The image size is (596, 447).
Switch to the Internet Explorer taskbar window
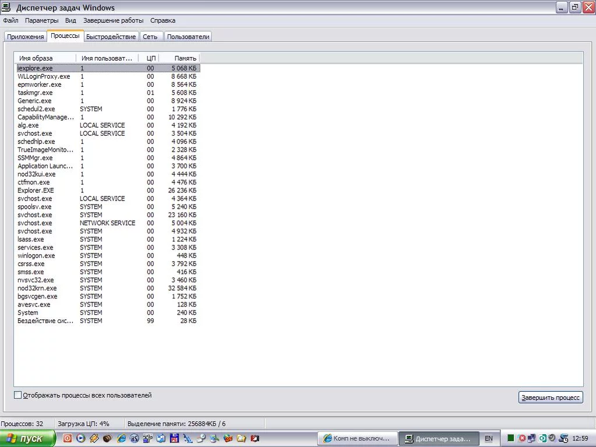pos(357,438)
